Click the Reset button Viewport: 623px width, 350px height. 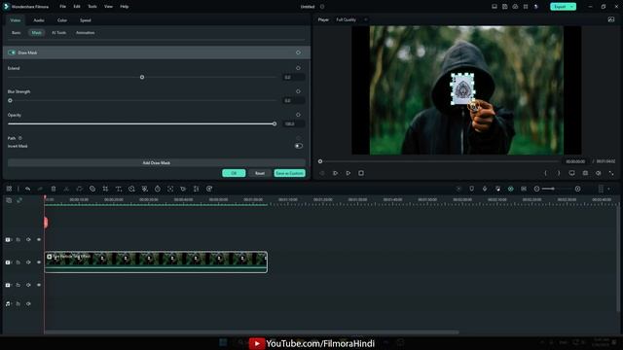pyautogui.click(x=260, y=173)
